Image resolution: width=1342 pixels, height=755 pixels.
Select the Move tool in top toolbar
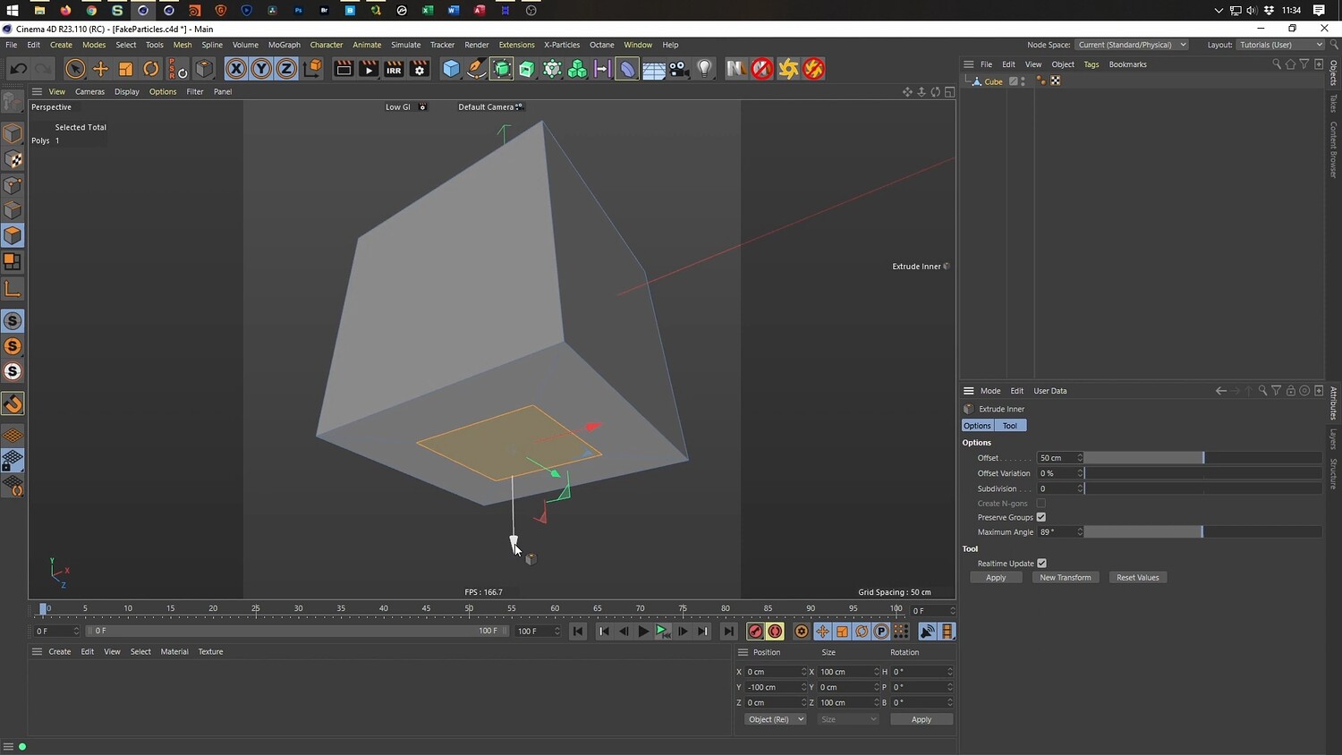point(100,69)
